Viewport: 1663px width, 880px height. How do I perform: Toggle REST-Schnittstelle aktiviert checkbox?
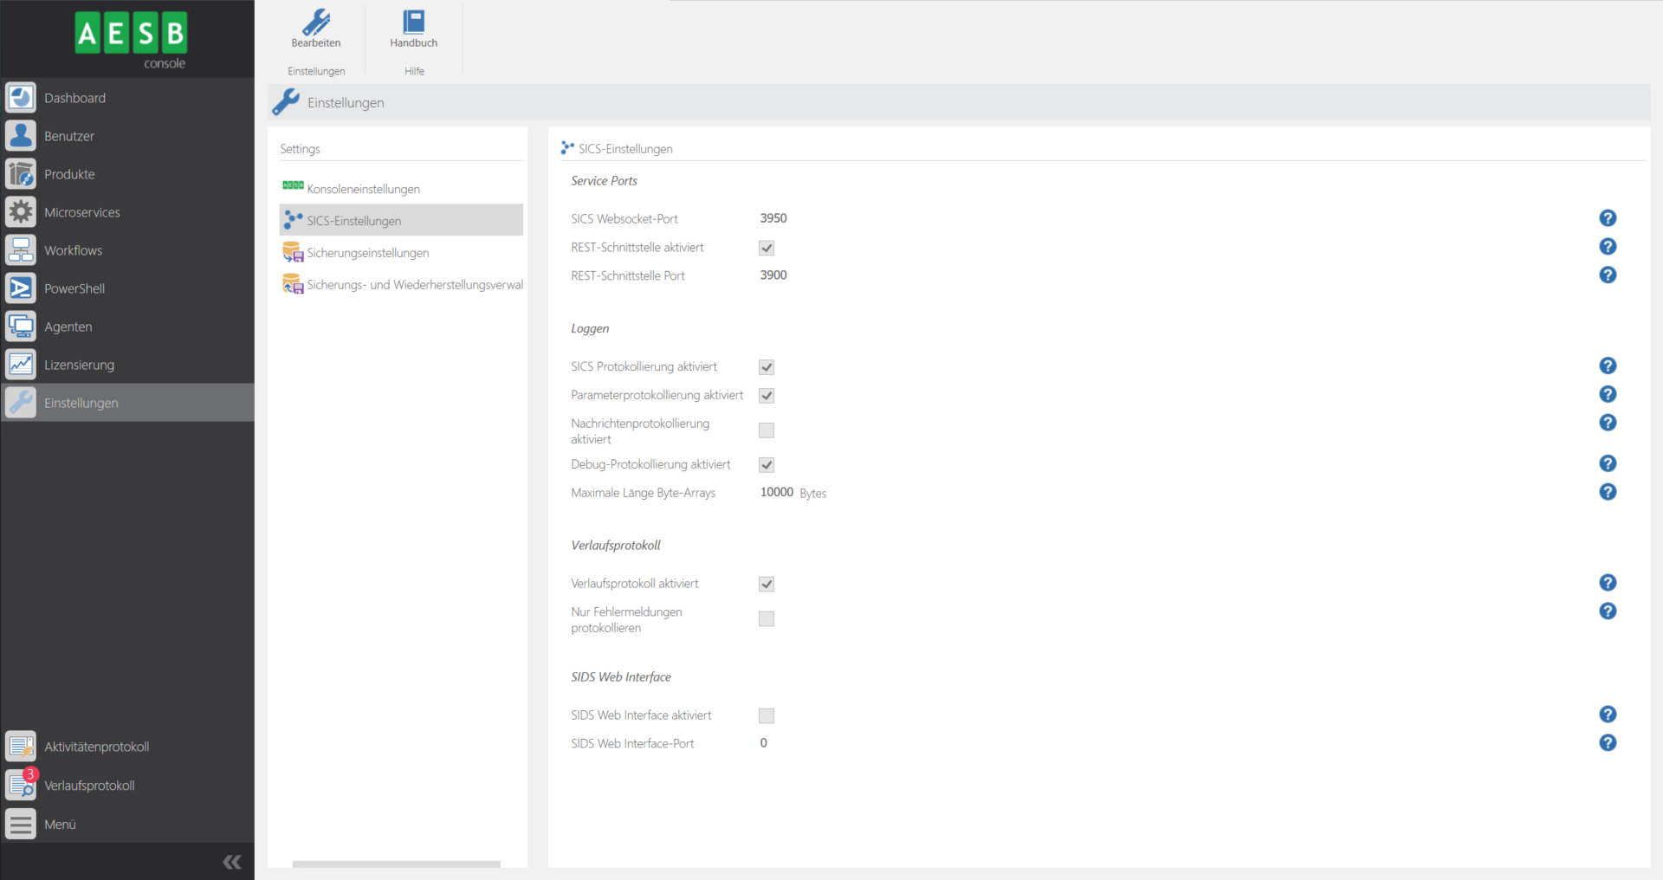[x=767, y=248]
